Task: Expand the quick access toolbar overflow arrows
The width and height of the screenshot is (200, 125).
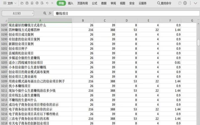Action: point(52,3)
